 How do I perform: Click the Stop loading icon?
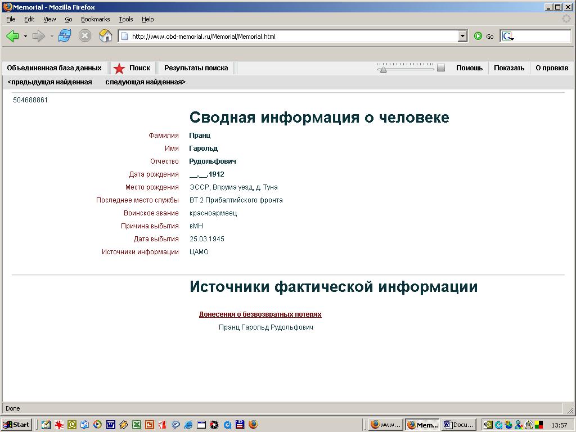coord(85,36)
